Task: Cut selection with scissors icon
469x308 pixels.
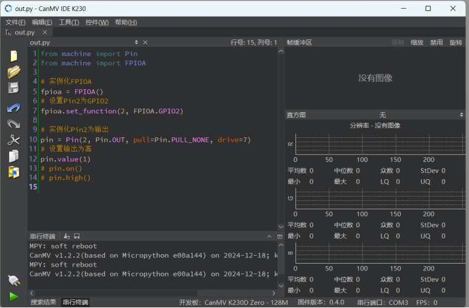Action: (14, 140)
